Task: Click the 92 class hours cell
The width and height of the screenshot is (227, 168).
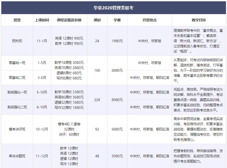Action: click(97, 129)
